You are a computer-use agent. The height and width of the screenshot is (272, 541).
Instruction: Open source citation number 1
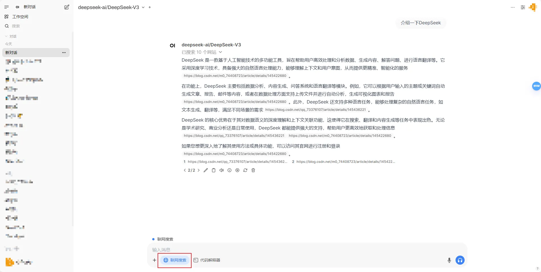point(235,162)
